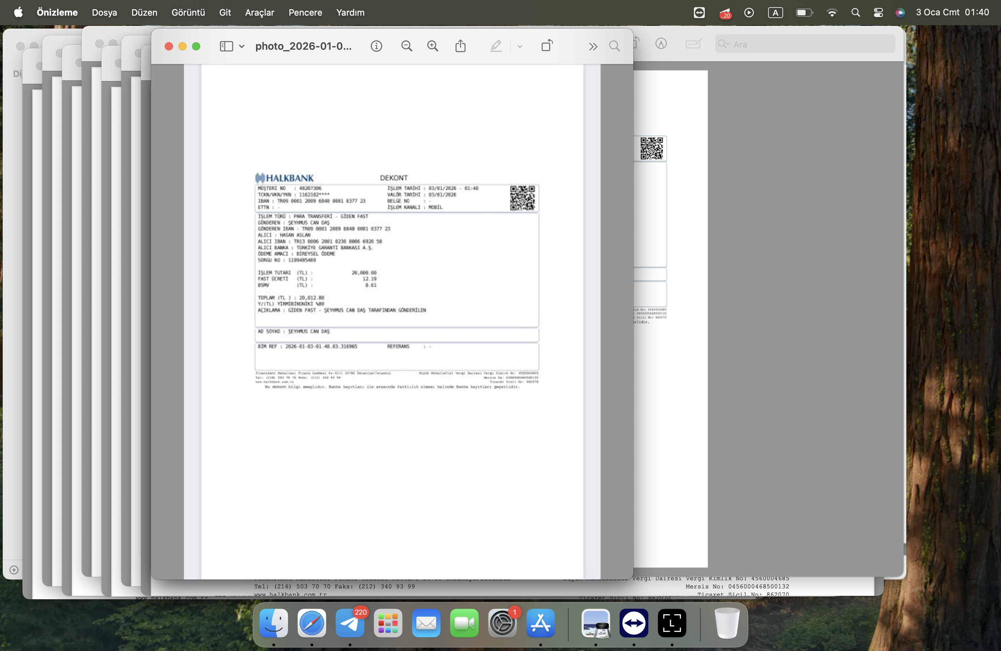Click the add button at bottom-left window
The width and height of the screenshot is (1001, 651).
14,570
